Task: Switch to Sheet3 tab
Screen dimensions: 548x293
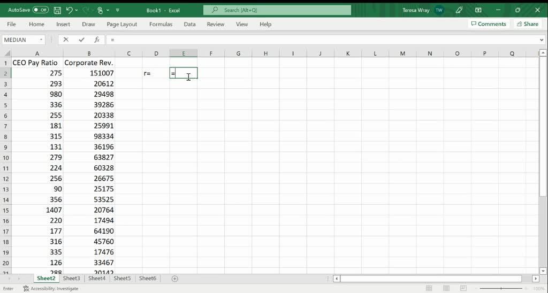Action: point(71,279)
